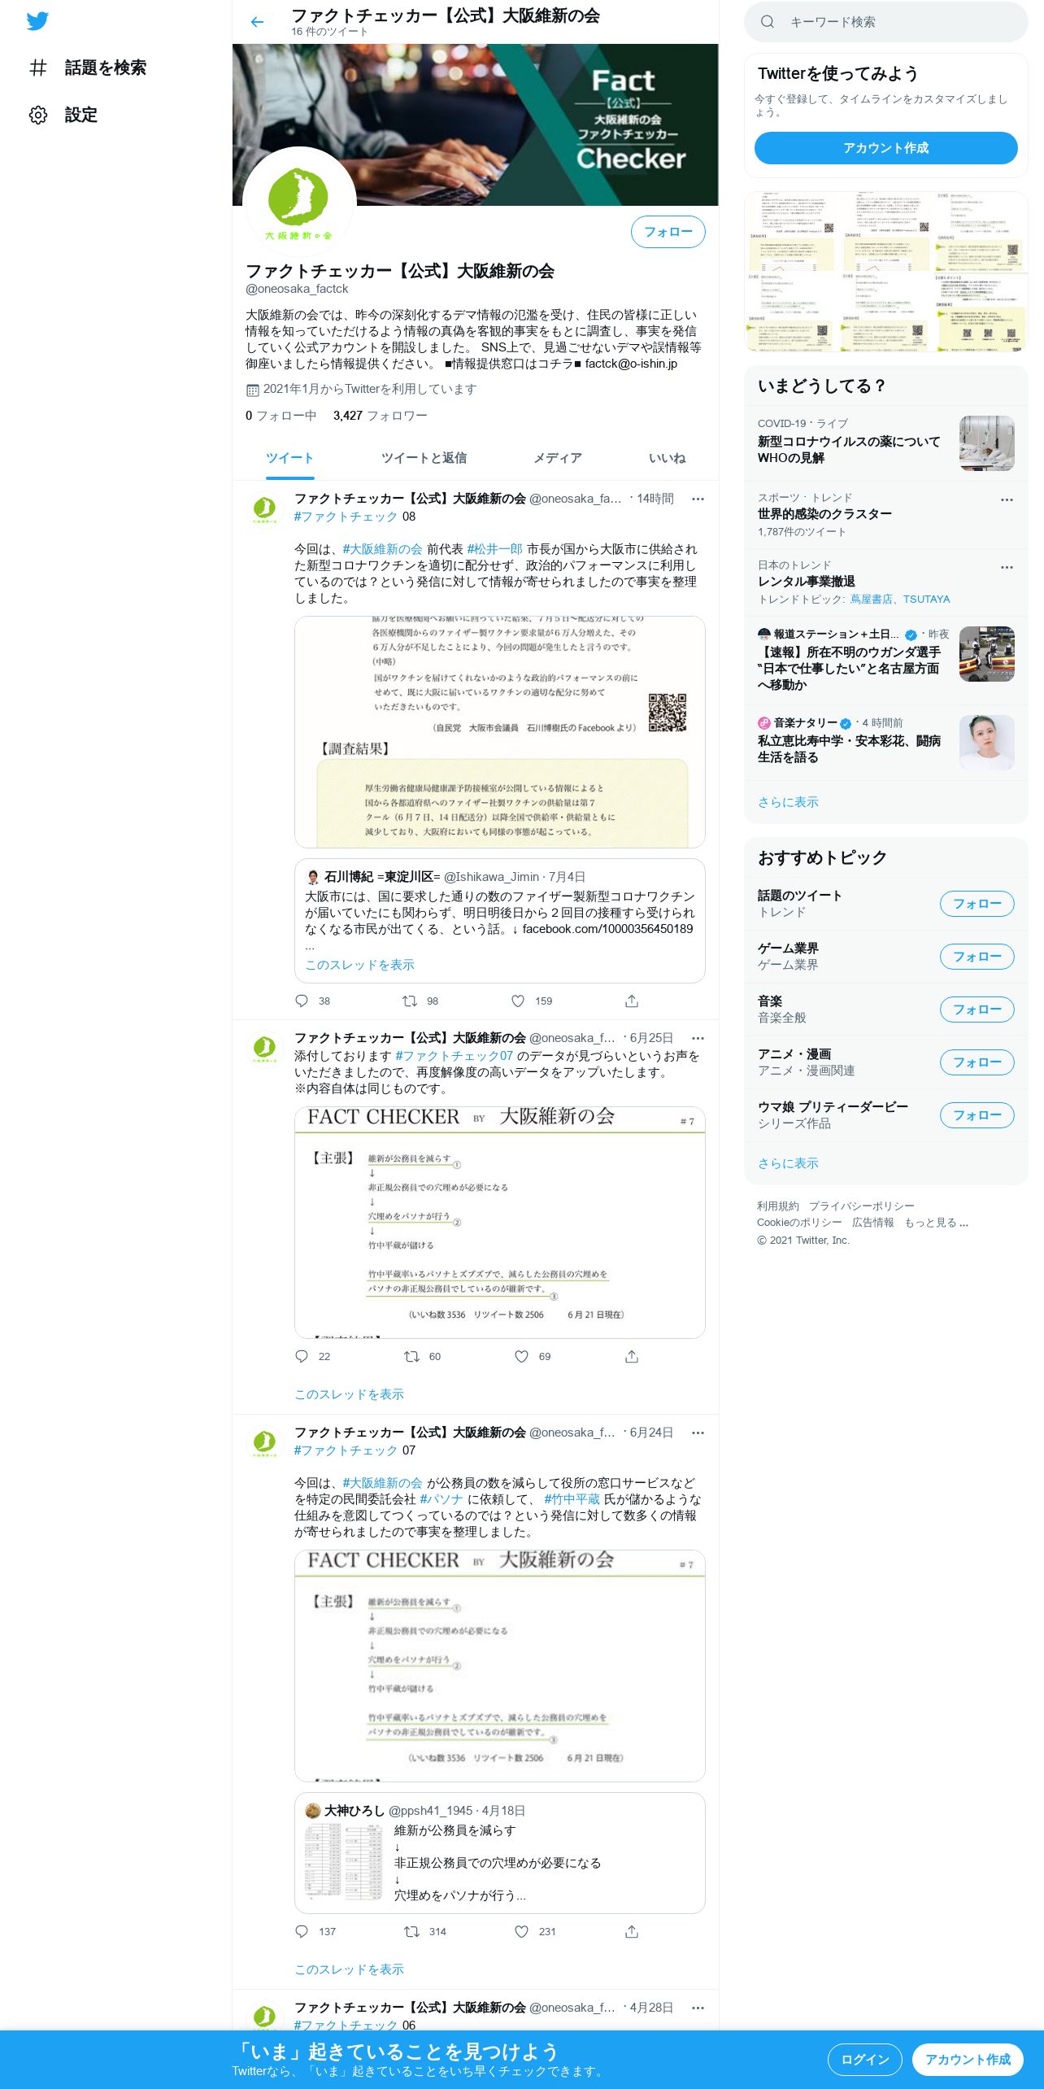Retweet the tweet with 98 retweets
This screenshot has width=1044, height=2089.
tap(411, 1001)
